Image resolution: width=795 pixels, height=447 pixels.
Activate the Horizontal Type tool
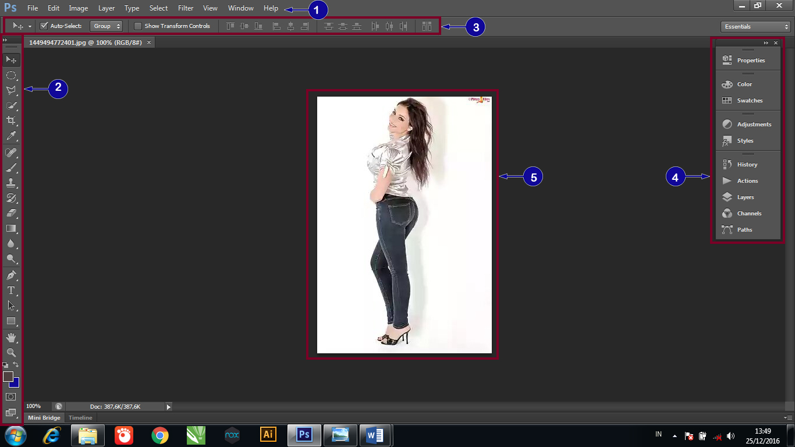point(10,290)
